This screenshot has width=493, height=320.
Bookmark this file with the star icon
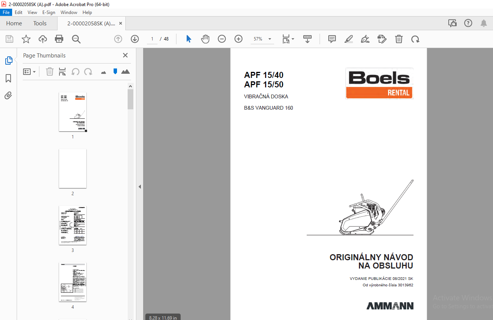(x=26, y=39)
